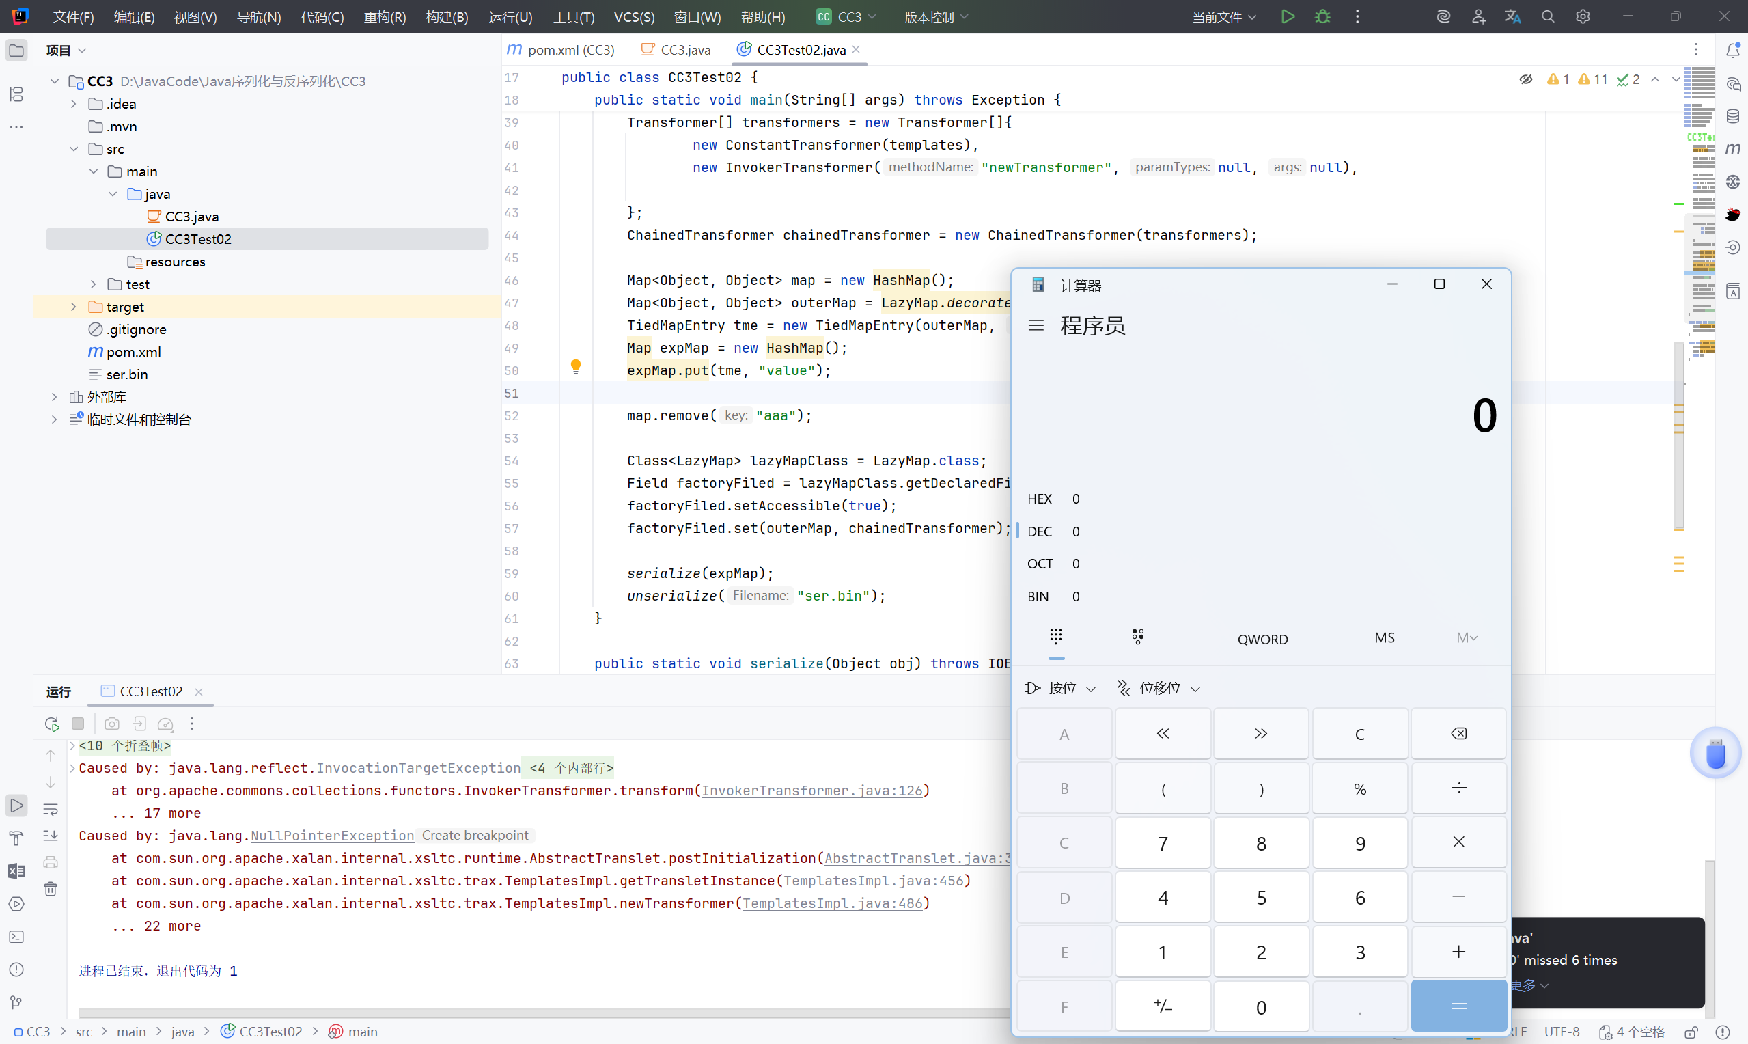Image resolution: width=1748 pixels, height=1044 pixels.
Task: Start debugging with the bug icon
Action: tap(1322, 17)
